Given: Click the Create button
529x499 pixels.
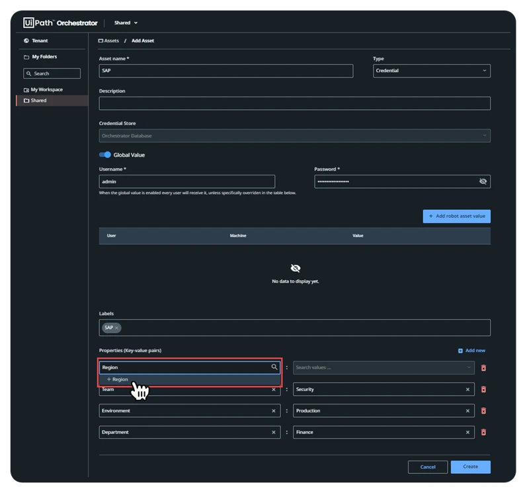Looking at the screenshot, I should (471, 467).
